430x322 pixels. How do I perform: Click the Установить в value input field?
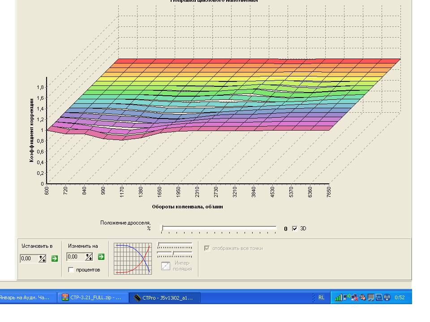(29, 258)
